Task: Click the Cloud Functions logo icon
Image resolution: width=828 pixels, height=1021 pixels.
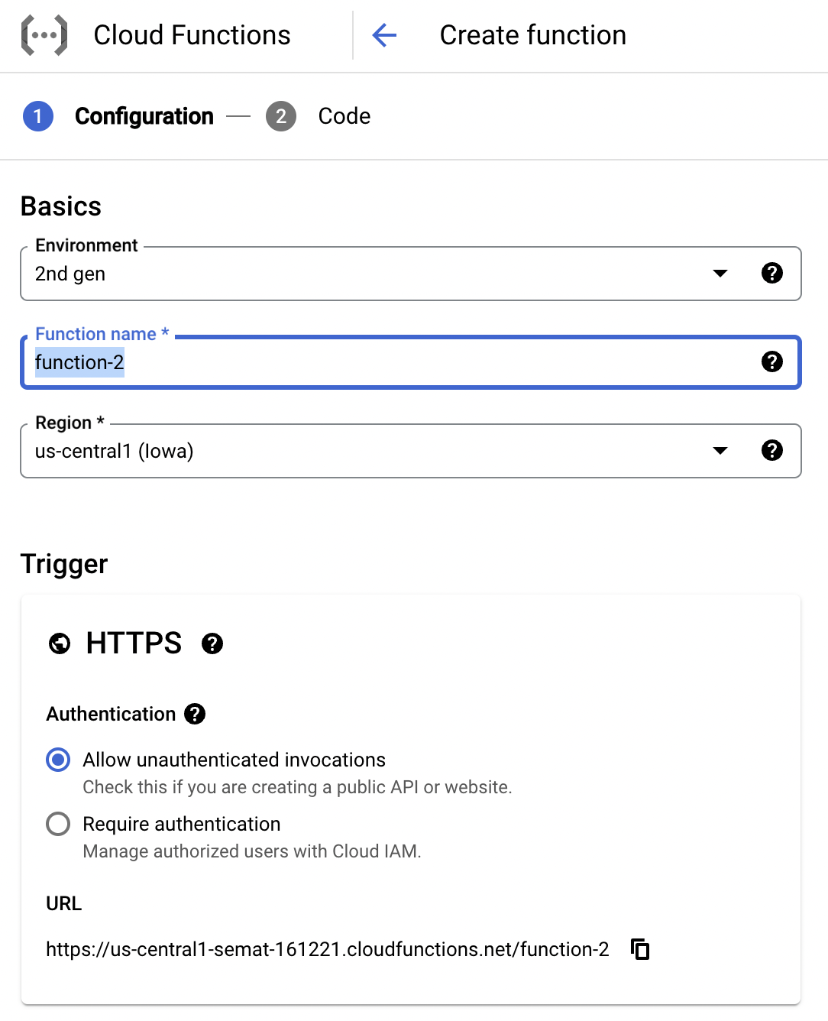Action: (44, 35)
